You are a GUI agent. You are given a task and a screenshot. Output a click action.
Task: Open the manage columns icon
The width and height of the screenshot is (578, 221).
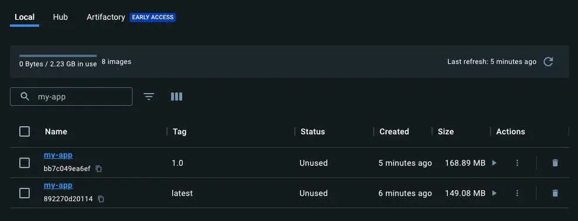[176, 97]
